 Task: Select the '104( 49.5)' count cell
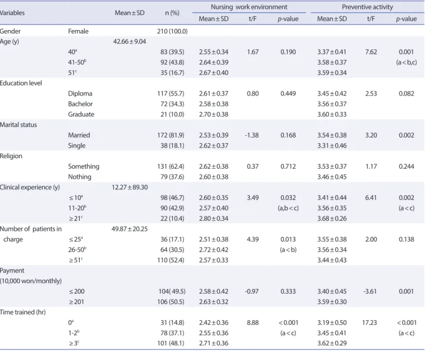[172, 291]
